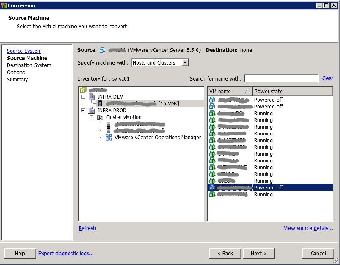340x265 pixels.
Task: Select VMware vCenter Operations Manager in tree
Action: coord(158,138)
